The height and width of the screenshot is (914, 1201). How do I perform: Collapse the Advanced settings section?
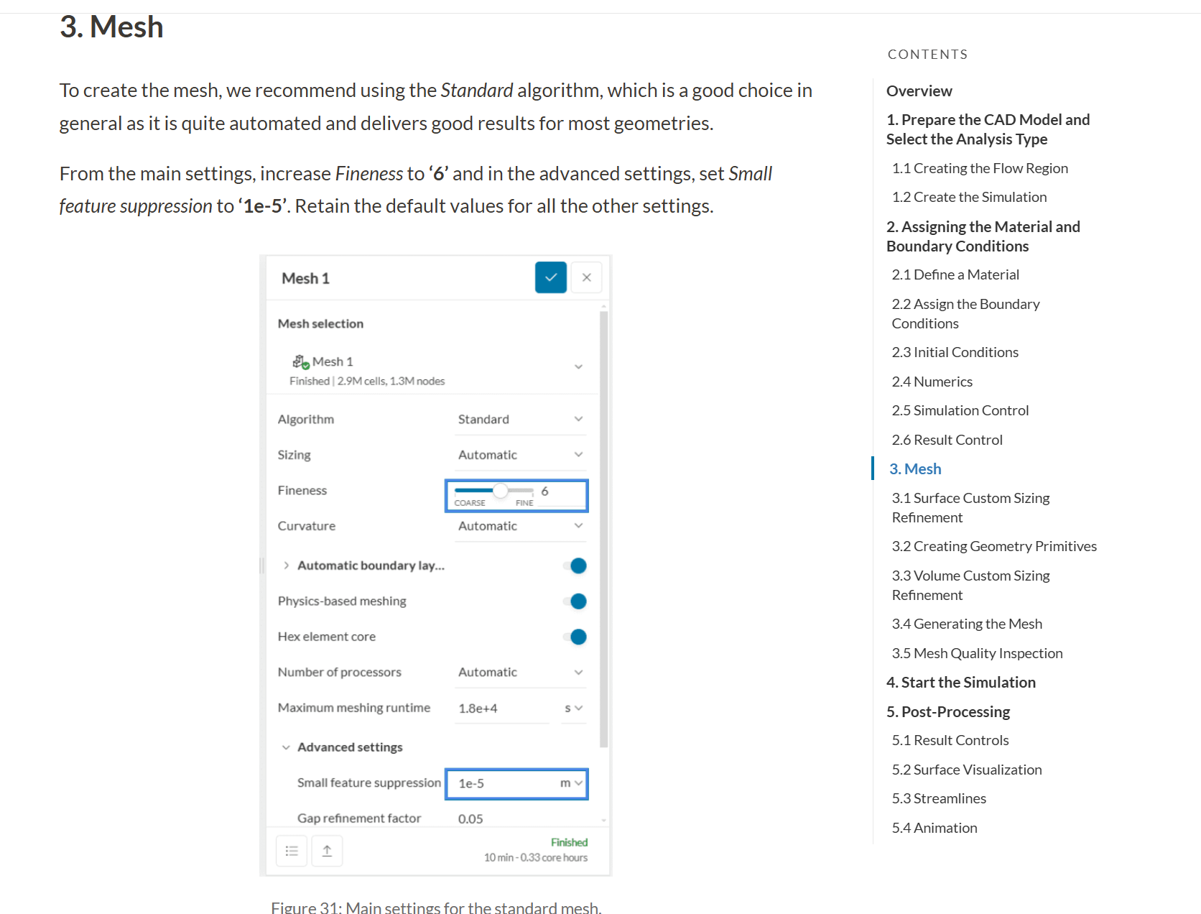tap(286, 747)
